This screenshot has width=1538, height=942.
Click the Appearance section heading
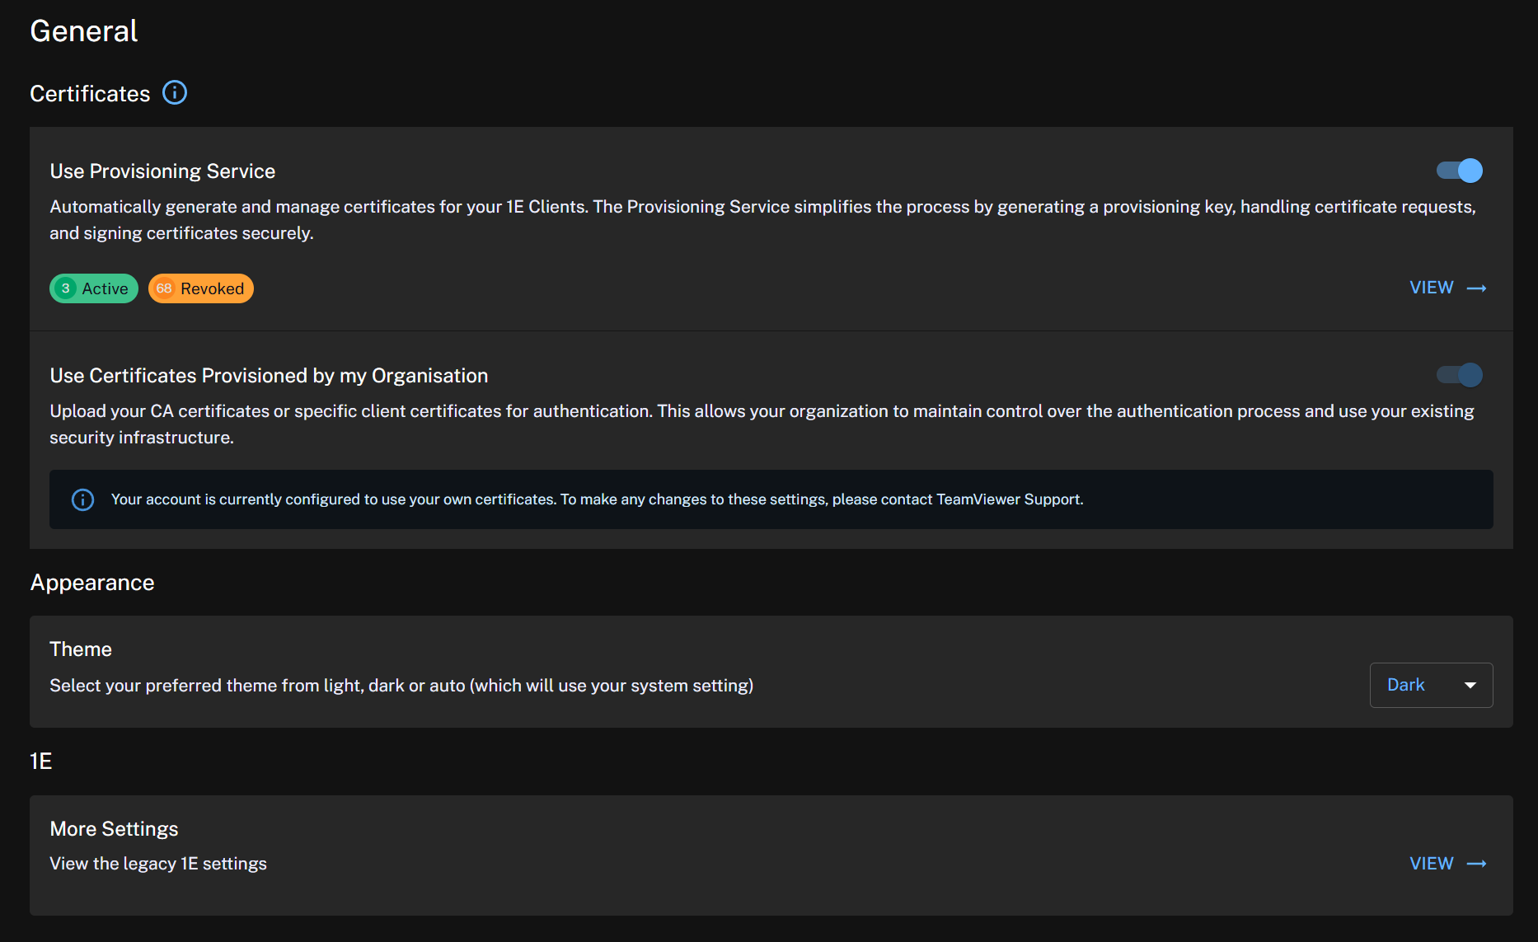pos(92,583)
